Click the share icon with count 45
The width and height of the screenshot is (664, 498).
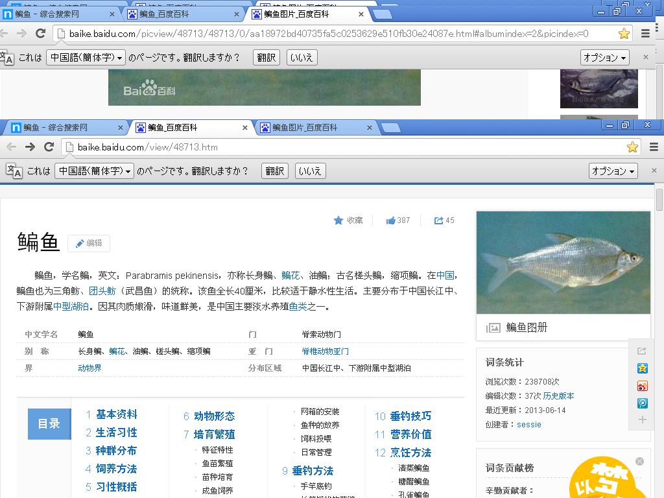(x=438, y=220)
